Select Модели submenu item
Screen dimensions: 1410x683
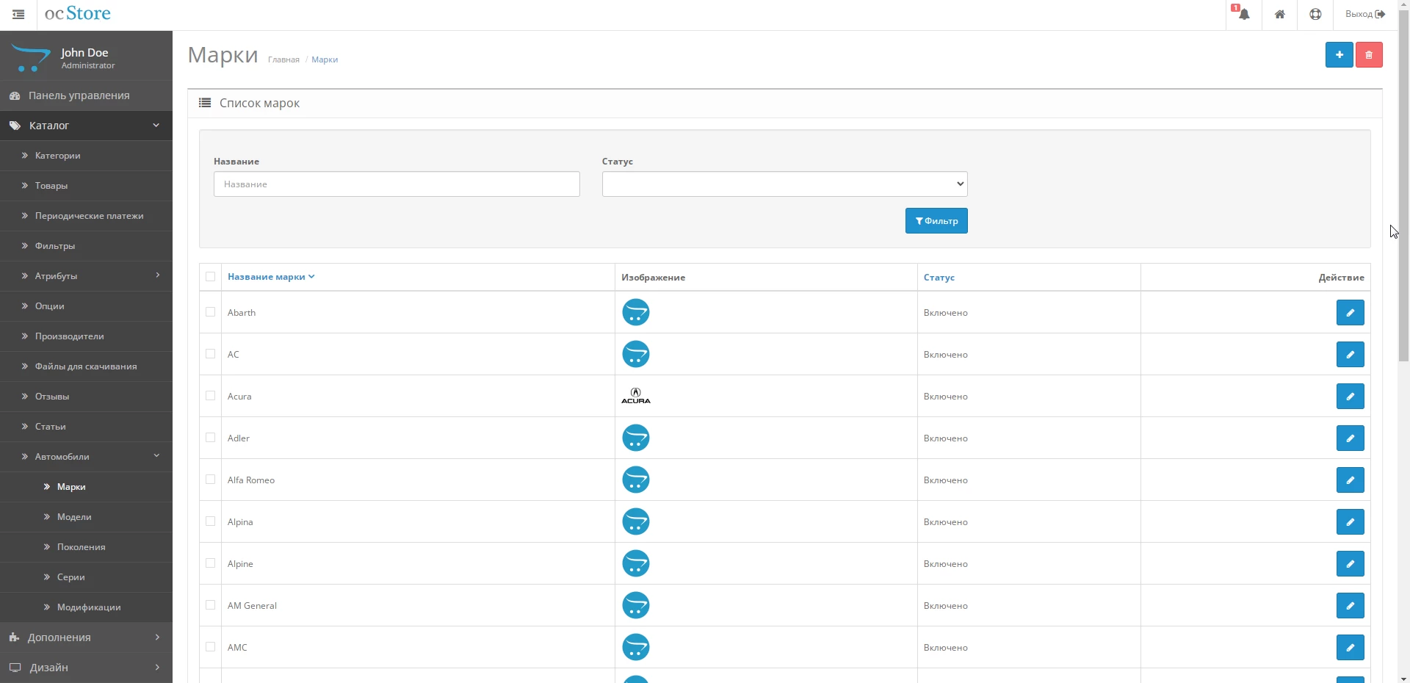[x=86, y=517]
